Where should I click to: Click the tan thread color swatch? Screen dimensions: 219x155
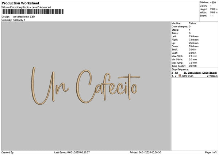(x=180, y=76)
